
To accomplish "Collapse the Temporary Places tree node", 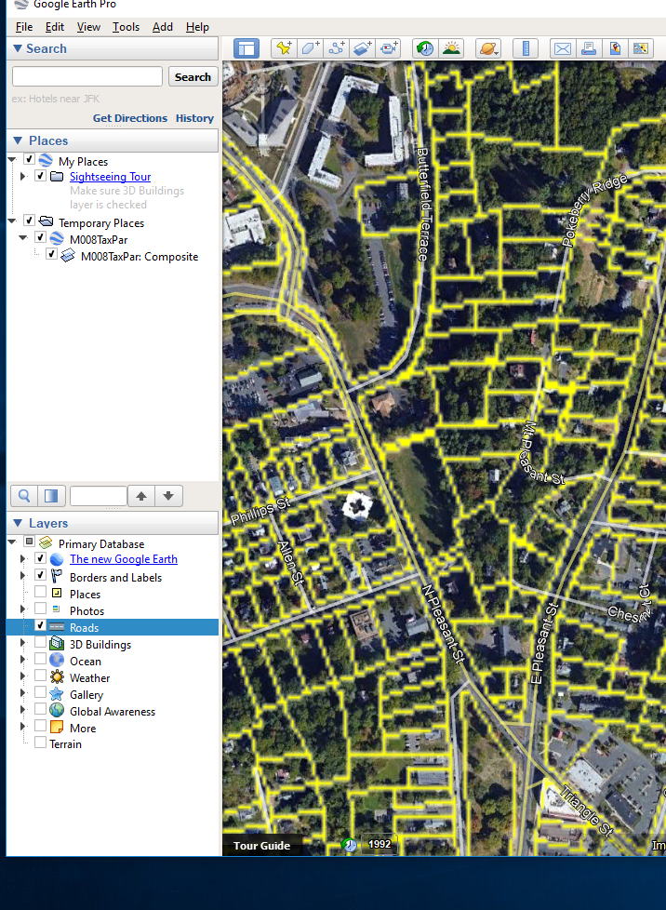I will 11,221.
